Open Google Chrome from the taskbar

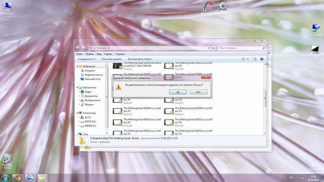pyautogui.click(x=18, y=178)
